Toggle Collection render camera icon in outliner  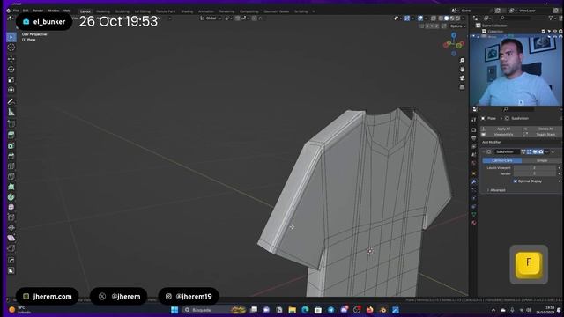560,32
